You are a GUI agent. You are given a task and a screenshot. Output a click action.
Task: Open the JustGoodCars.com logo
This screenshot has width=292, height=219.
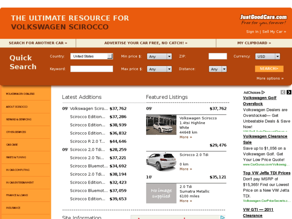[263, 20]
